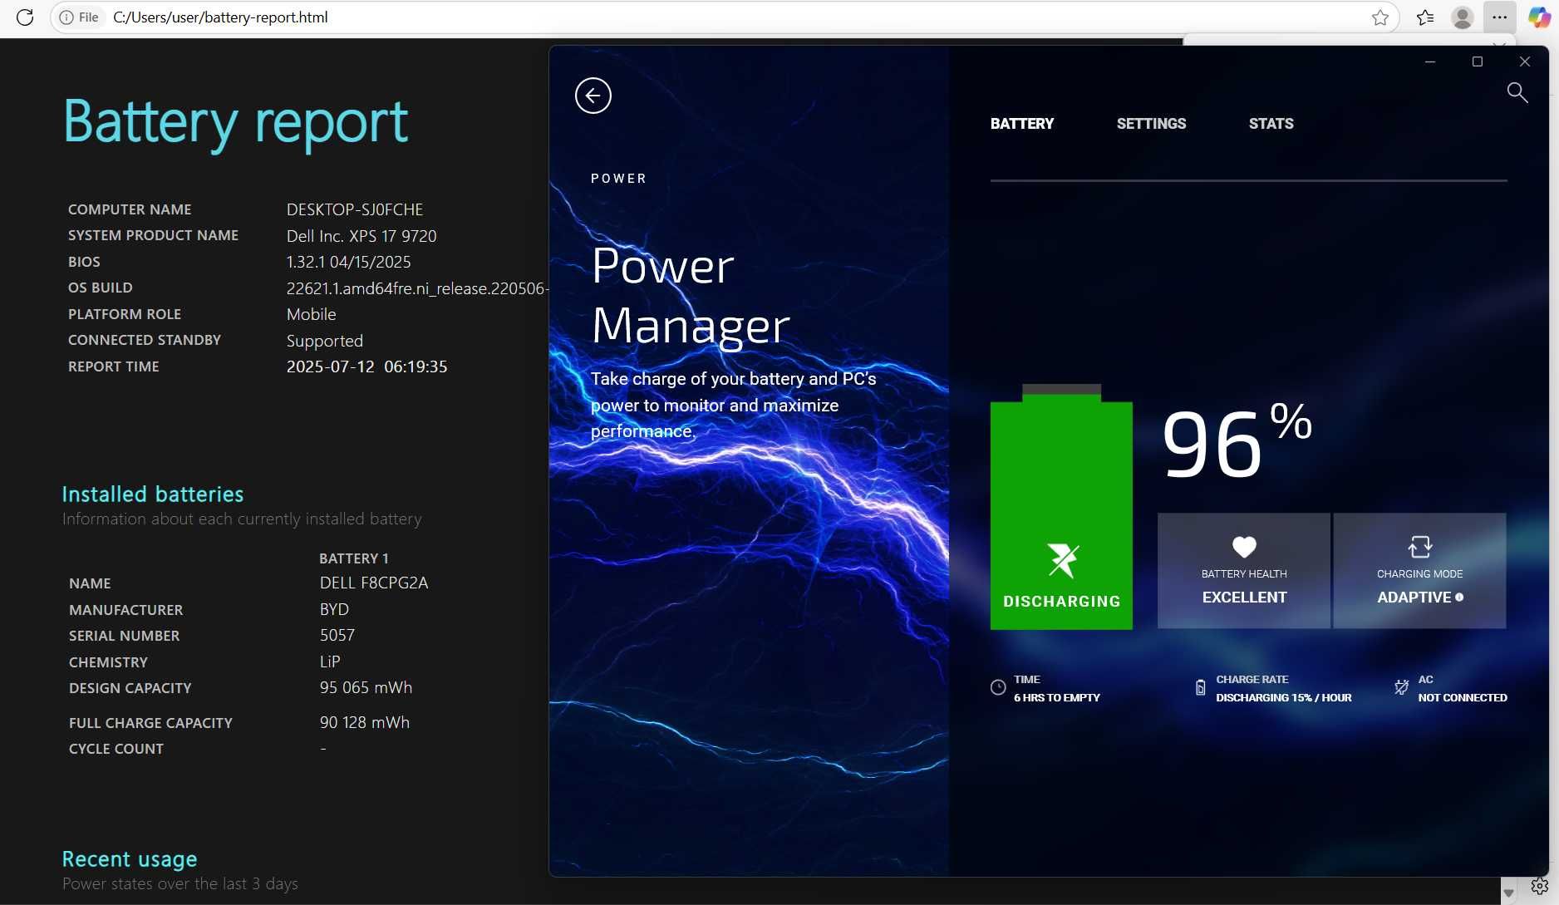Click the back arrow in Power Manager
The image size is (1559, 905).
click(x=593, y=96)
